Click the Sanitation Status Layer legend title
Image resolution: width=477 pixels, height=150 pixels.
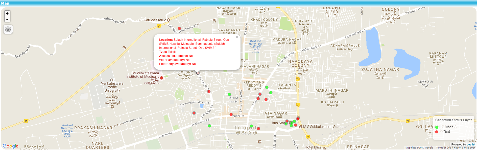pos(454,120)
